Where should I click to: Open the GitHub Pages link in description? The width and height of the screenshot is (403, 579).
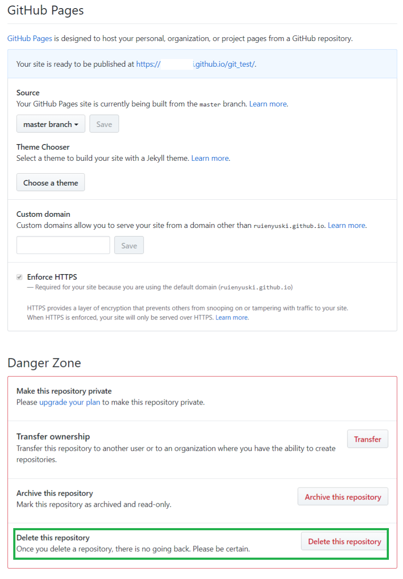click(x=29, y=38)
